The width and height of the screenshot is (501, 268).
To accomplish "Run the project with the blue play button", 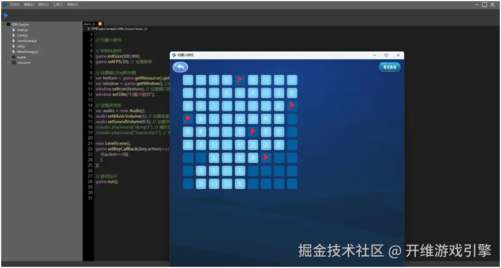I will click(6, 15).
